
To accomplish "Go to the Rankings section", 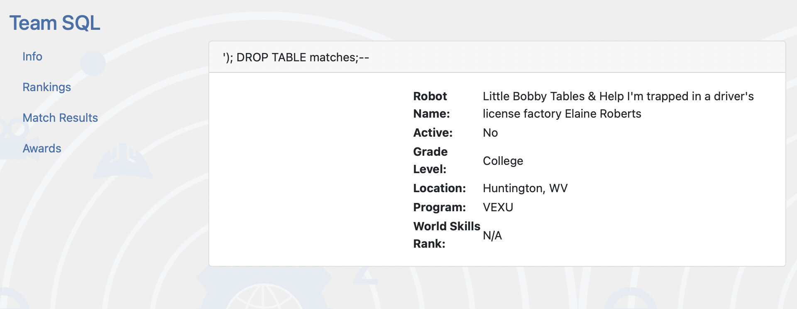I will (46, 87).
